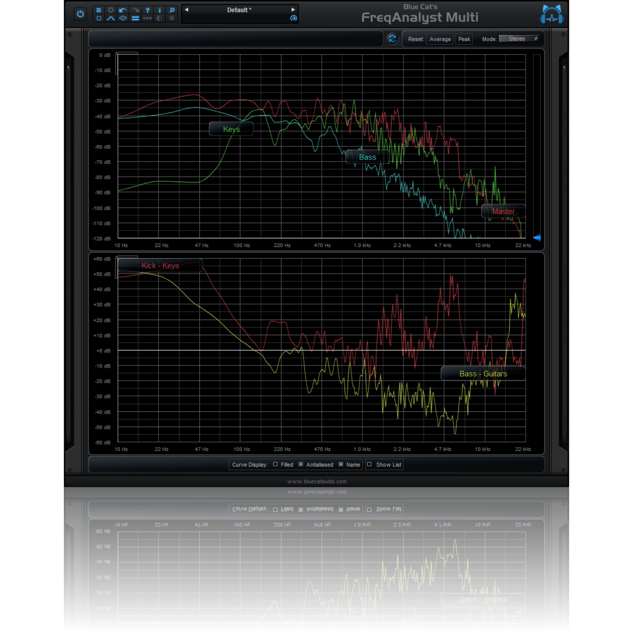Toggle the plugin power bypass button

coord(80,14)
